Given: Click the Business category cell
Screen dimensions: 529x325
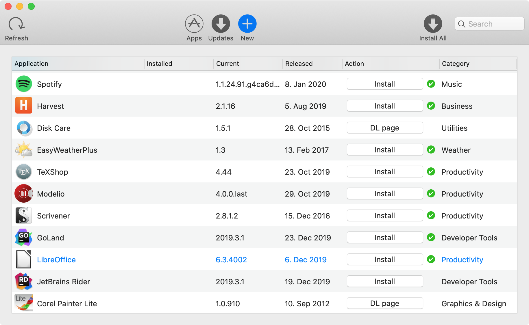Looking at the screenshot, I should pyautogui.click(x=457, y=106).
